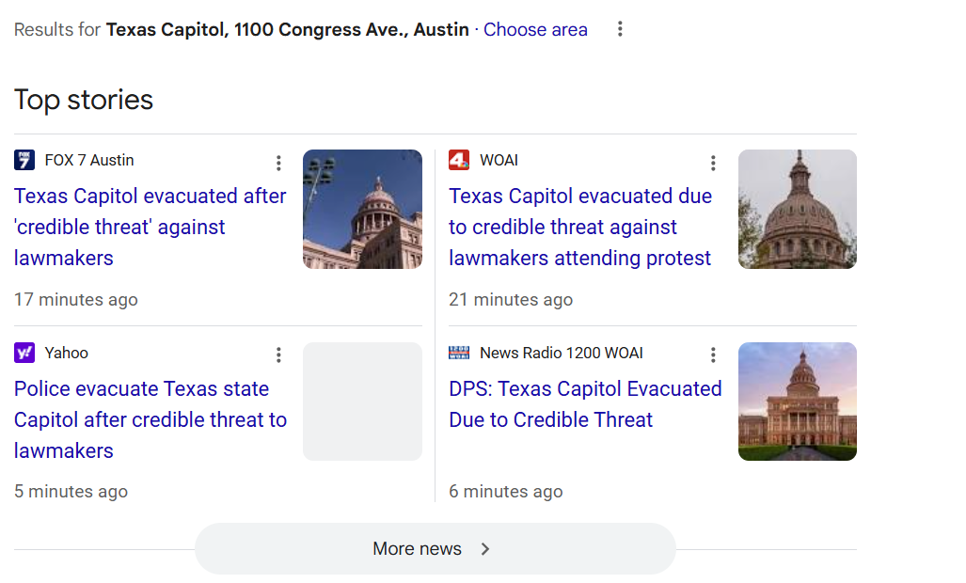Screen dimensions: 966x583
Task: Click the 'News Radio 1200 WOAI' source name
Action: [562, 353]
